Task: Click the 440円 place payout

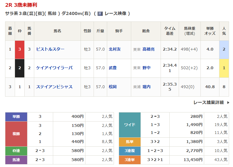Action: [x=77, y=142]
